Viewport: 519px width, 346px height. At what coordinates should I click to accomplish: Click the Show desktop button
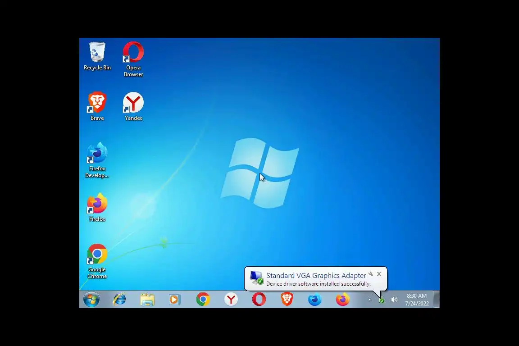click(437, 300)
